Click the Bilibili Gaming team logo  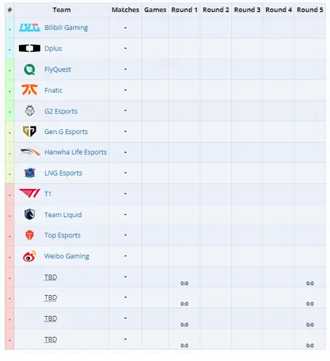29,27
